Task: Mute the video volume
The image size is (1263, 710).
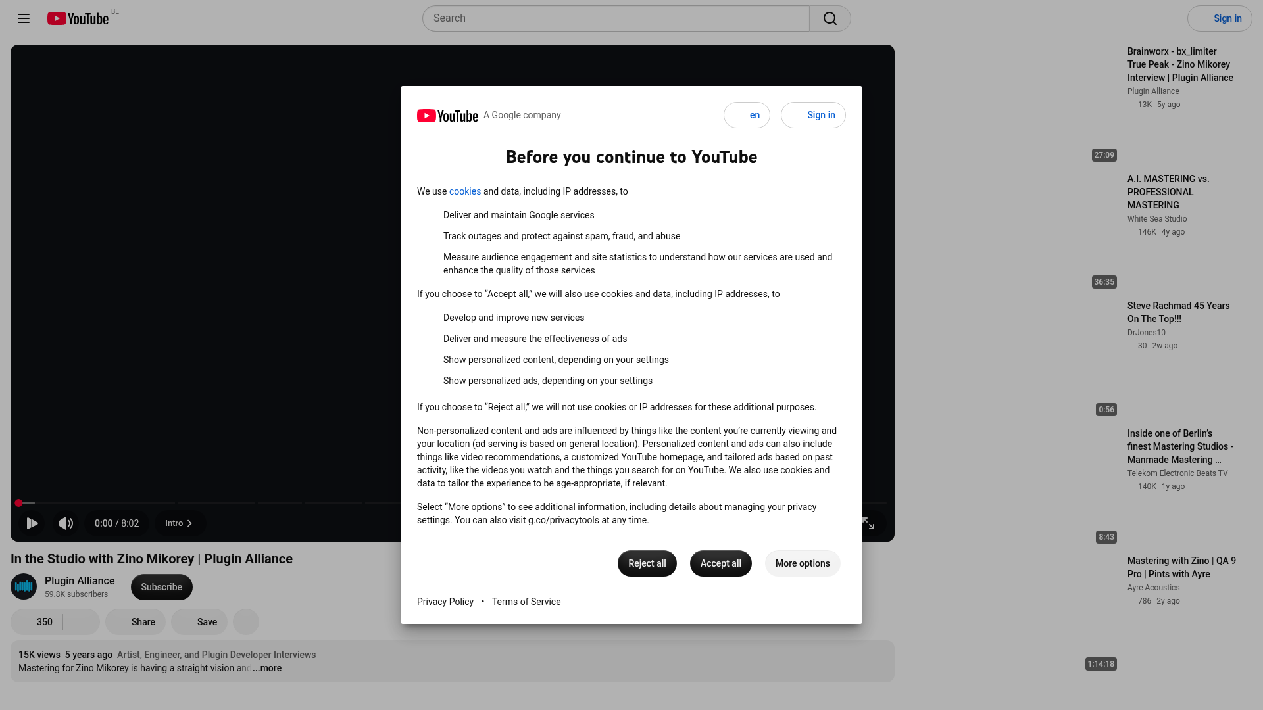Action: coord(66,523)
